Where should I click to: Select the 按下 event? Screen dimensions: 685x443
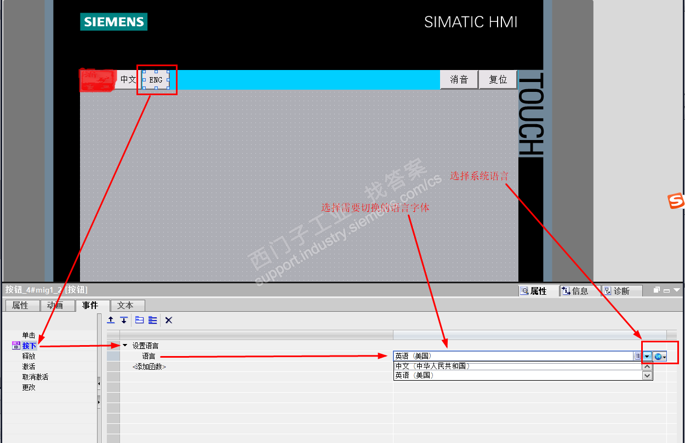click(x=29, y=346)
